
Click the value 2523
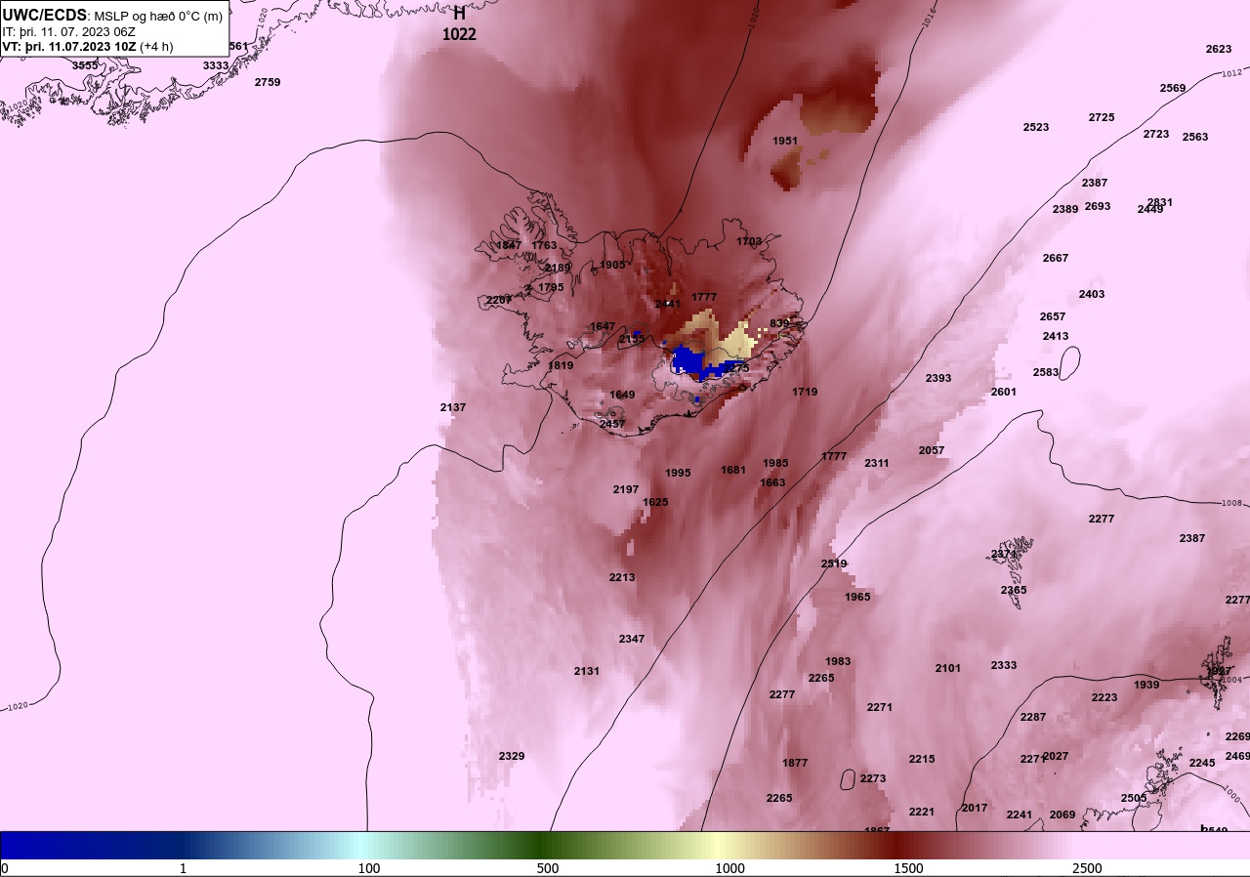click(1036, 127)
